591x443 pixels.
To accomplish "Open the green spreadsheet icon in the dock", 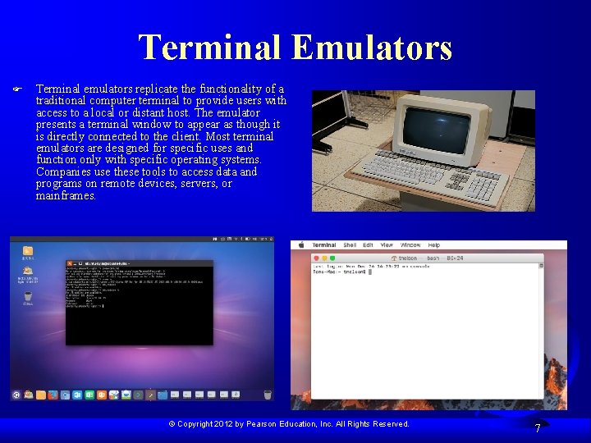I will click(x=89, y=395).
